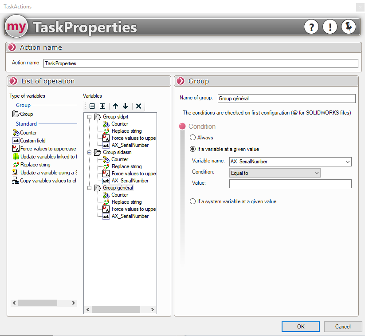Click the Variables tree horizontal scrollbar

point(120,310)
